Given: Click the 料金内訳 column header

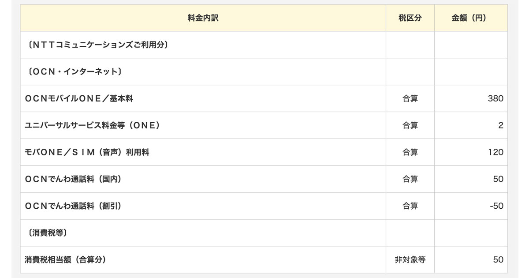Looking at the screenshot, I should tap(203, 18).
